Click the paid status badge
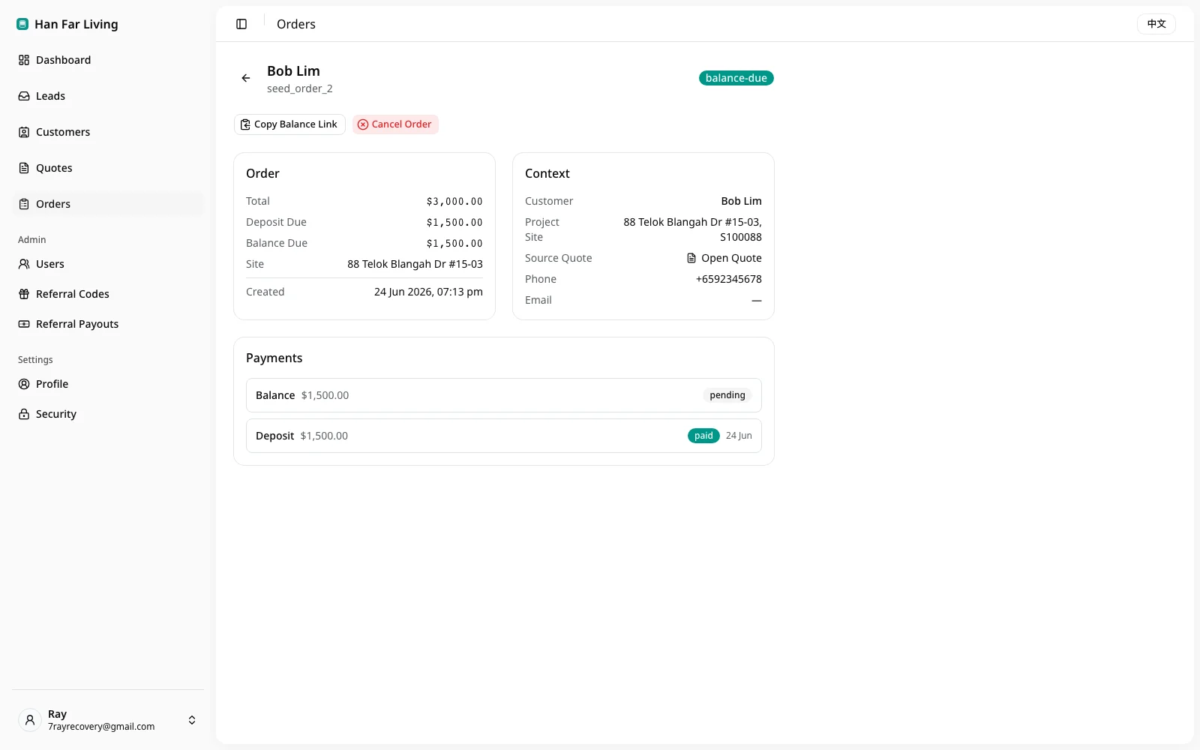The width and height of the screenshot is (1200, 750). pos(703,436)
